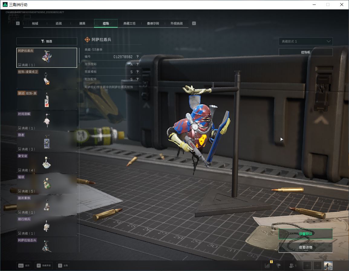Open the statistics bar chart icon

coord(267,266)
